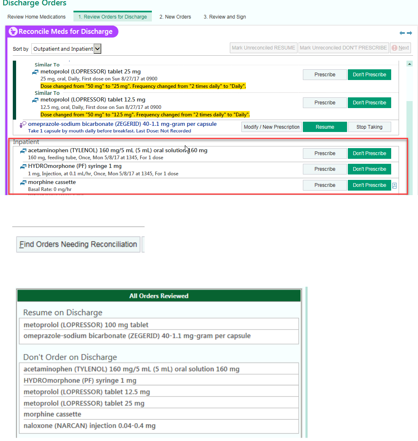Screen dimensions: 418x441
Task: Click Don't Order on Discharge heading
Action: pyautogui.click(x=70, y=357)
